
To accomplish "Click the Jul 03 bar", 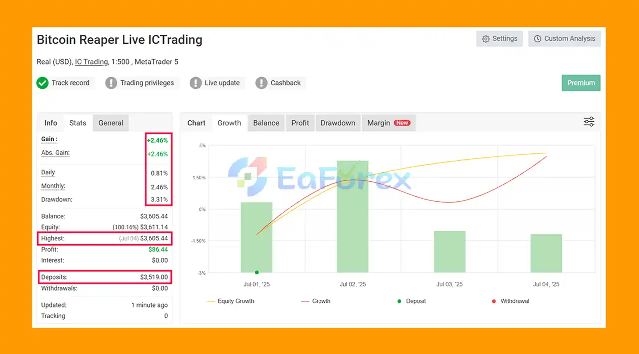I will (x=449, y=252).
